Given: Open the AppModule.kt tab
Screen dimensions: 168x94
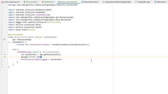Looking at the screenshot, I should [x=49, y=2].
